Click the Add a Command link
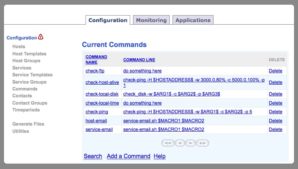This screenshot has height=169, width=298. [x=128, y=156]
